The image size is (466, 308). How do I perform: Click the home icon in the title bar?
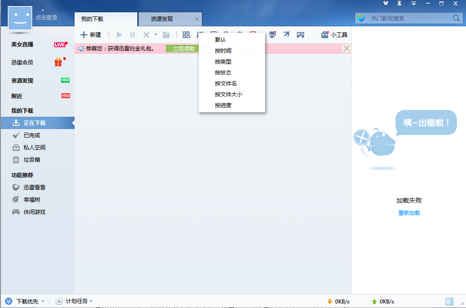386,4
